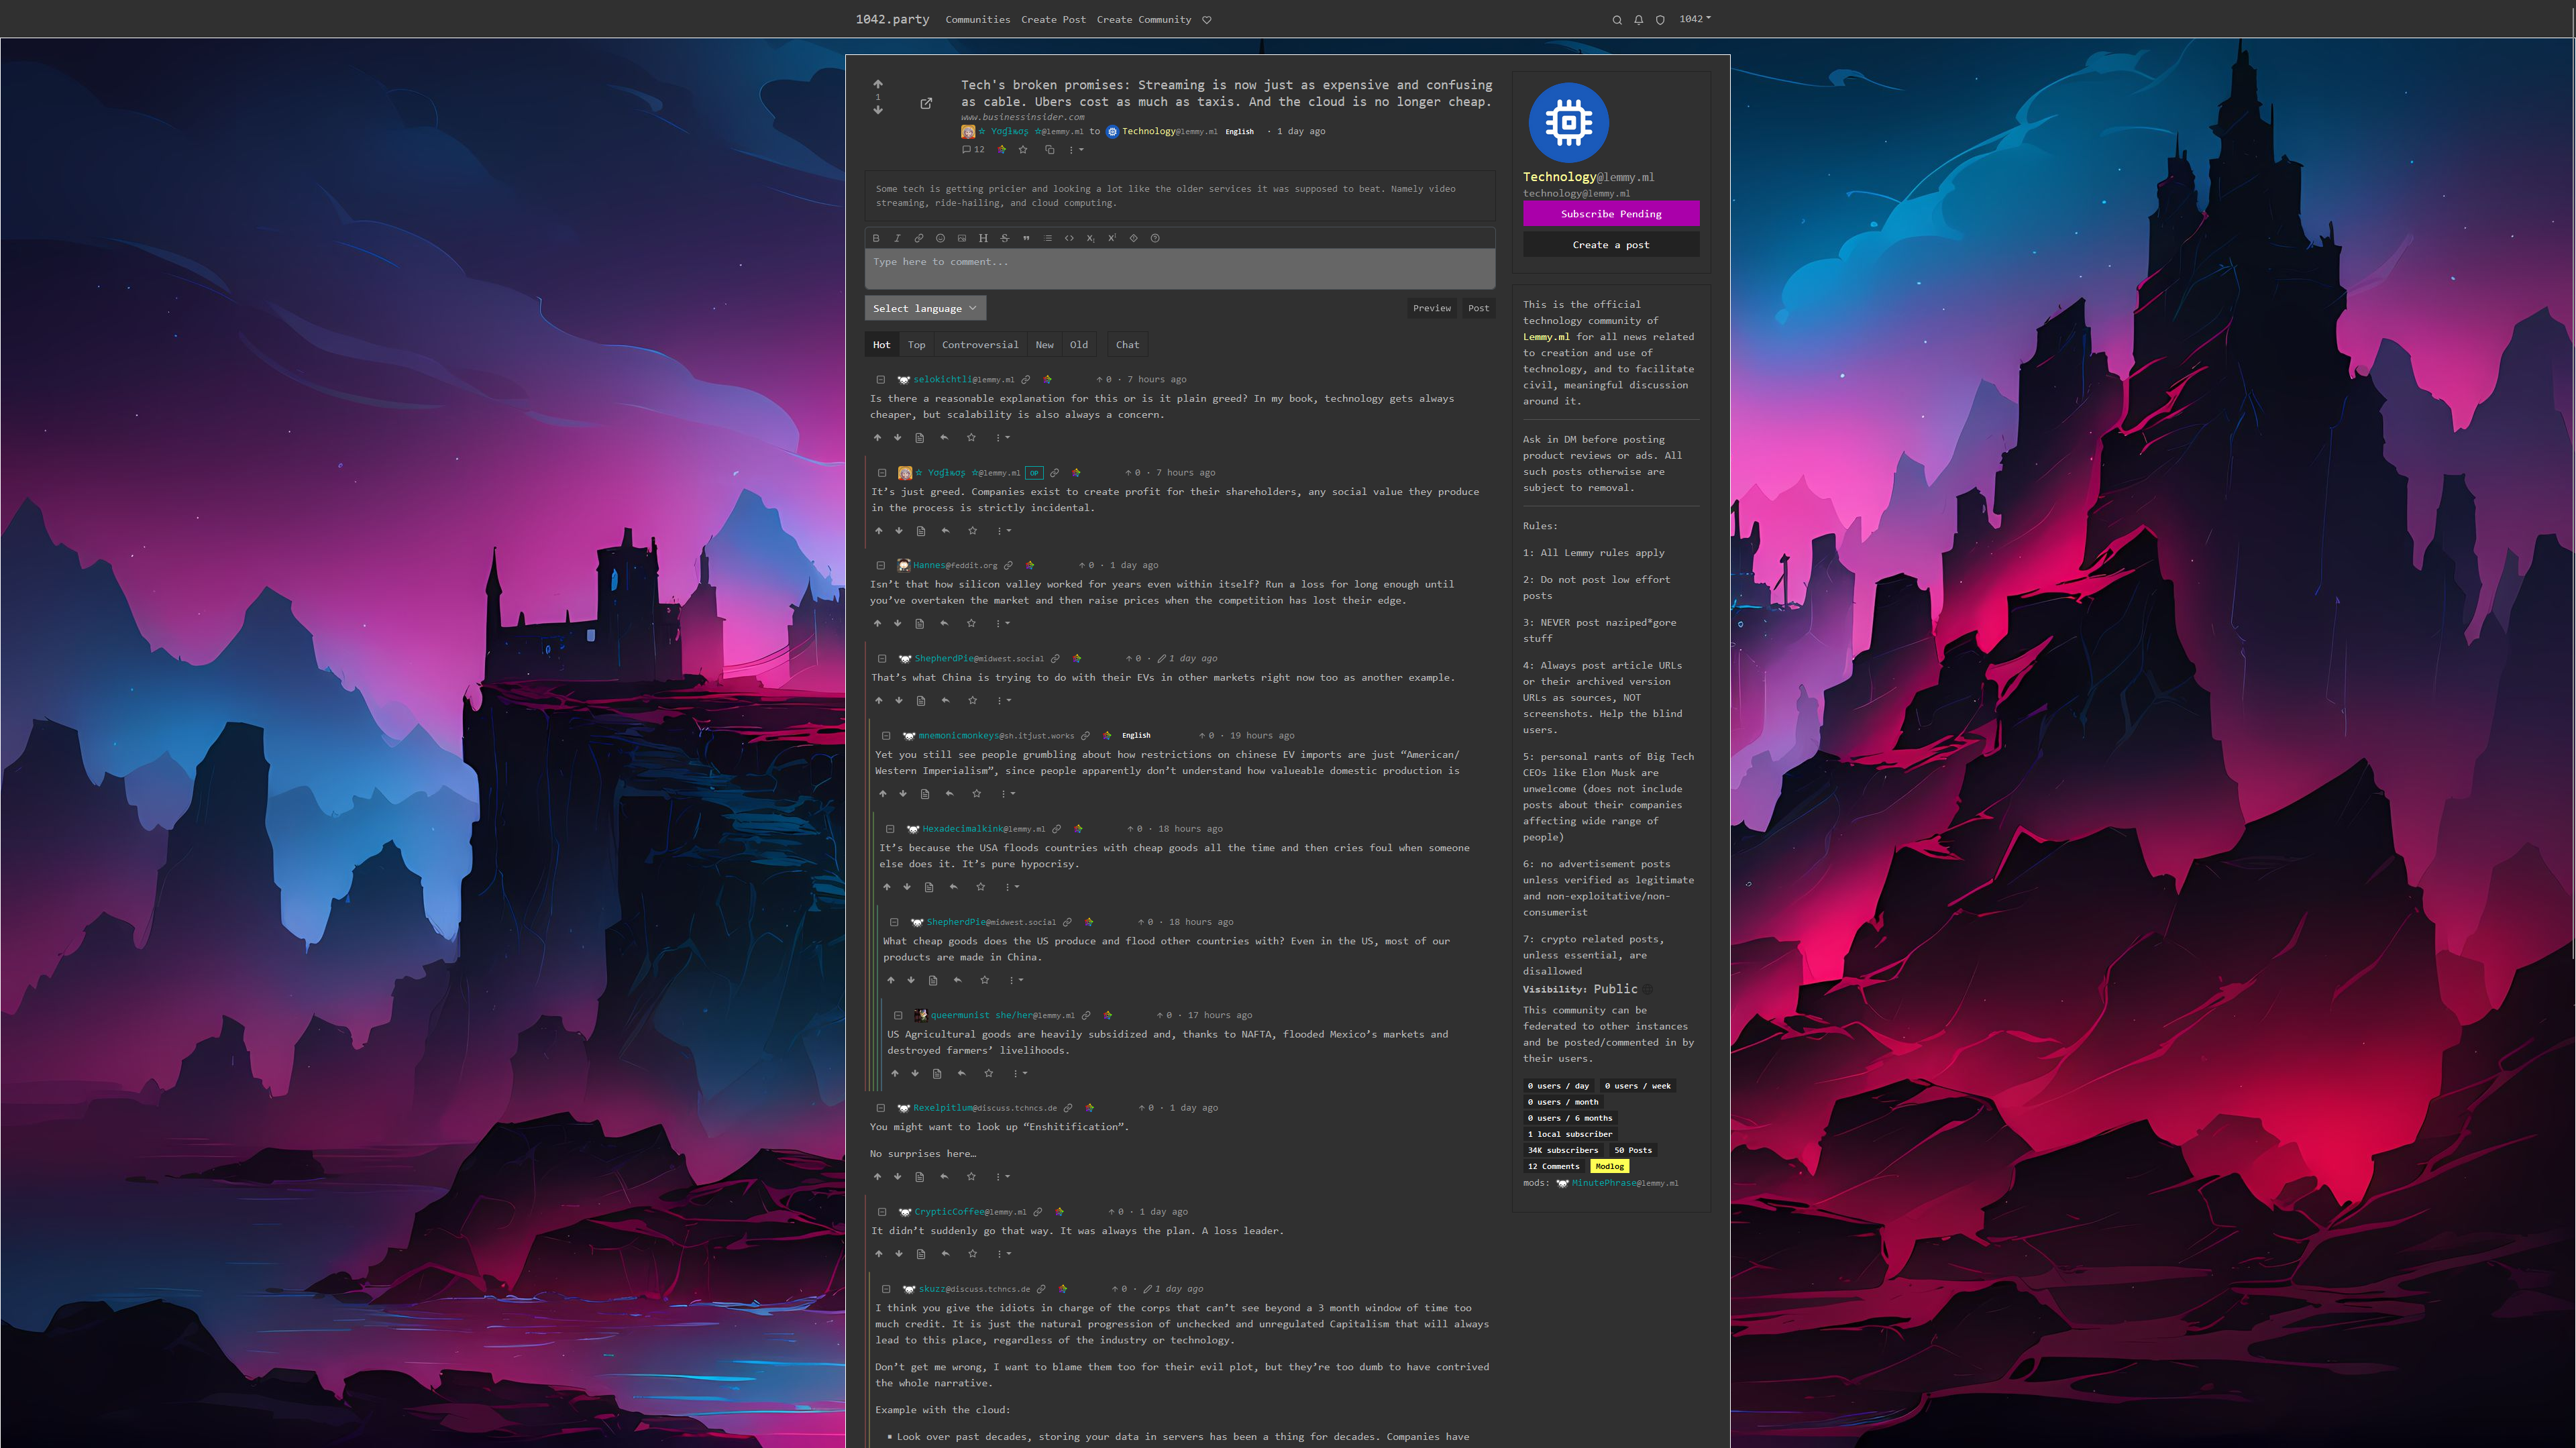
Task: Open more options menu under post
Action: coord(1076,150)
